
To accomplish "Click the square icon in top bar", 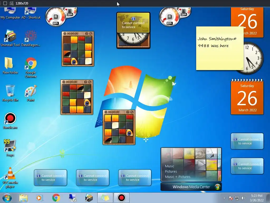I will (x=5, y=3).
